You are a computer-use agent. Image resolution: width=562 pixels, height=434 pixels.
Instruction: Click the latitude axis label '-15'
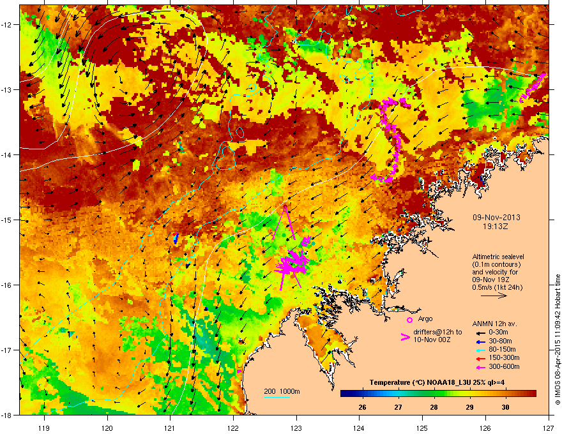click(x=6, y=220)
